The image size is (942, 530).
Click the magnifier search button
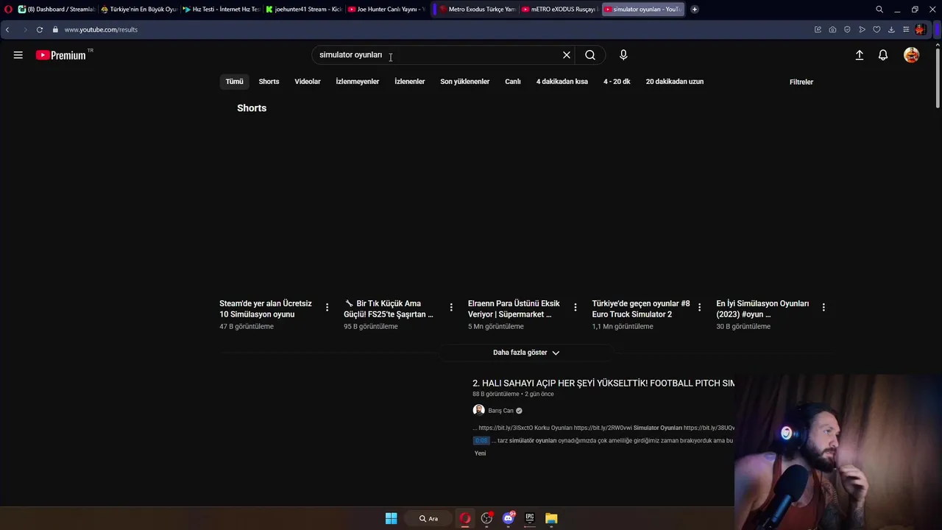pyautogui.click(x=590, y=55)
